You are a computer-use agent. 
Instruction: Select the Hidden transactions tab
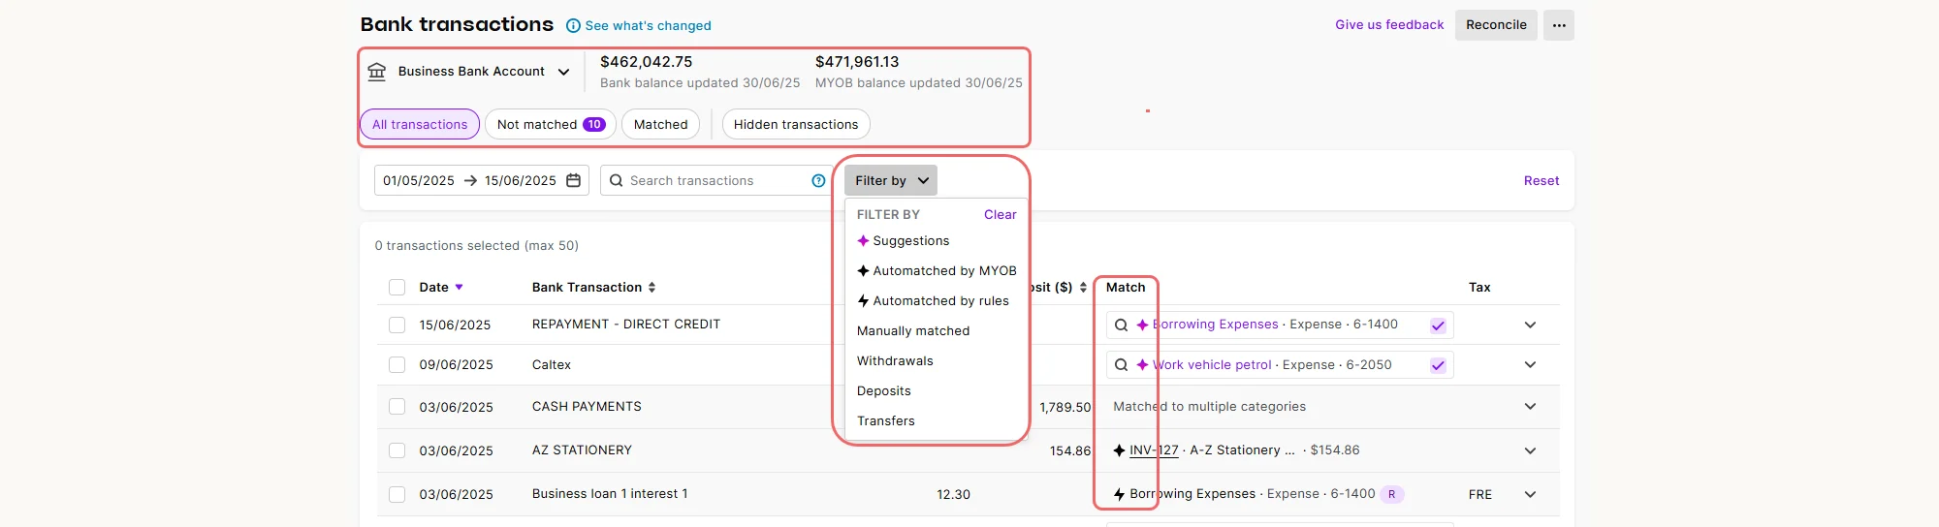pos(796,124)
